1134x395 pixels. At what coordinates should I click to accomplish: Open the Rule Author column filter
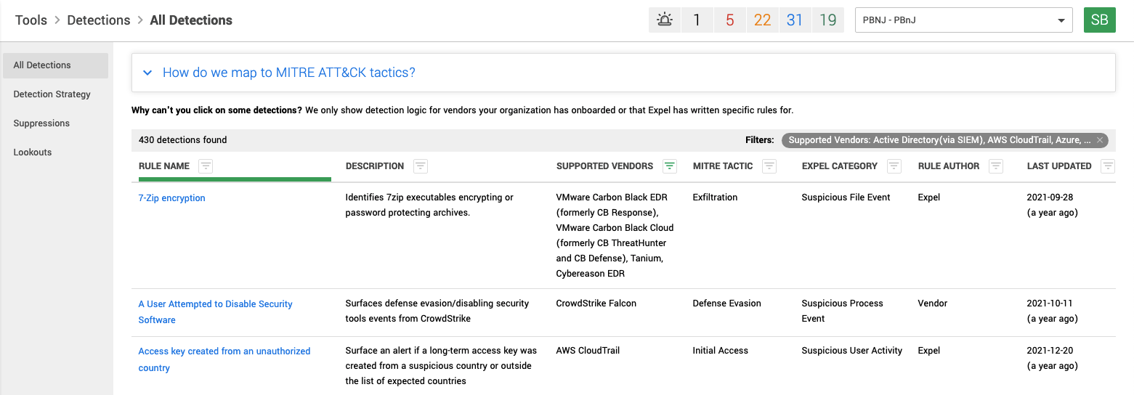(996, 166)
